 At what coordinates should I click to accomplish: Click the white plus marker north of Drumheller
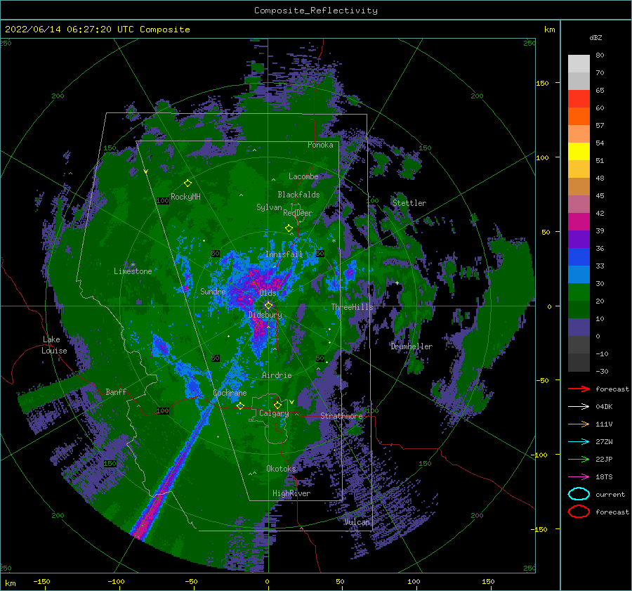tap(397, 282)
